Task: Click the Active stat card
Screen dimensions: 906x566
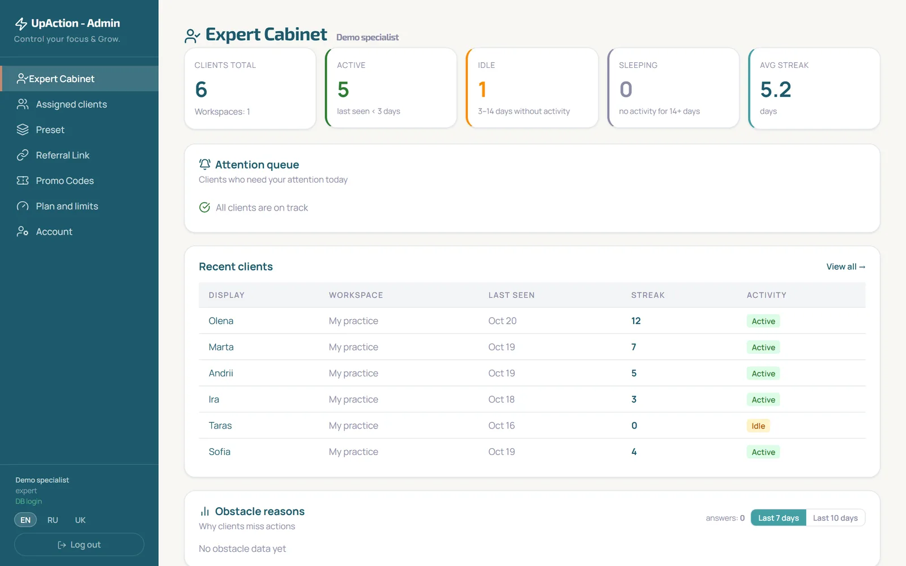Action: click(391, 88)
